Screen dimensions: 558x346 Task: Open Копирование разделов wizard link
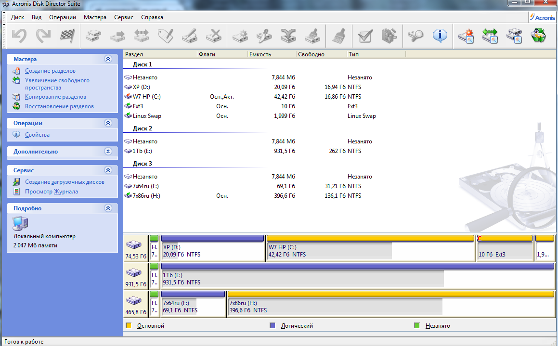55,97
